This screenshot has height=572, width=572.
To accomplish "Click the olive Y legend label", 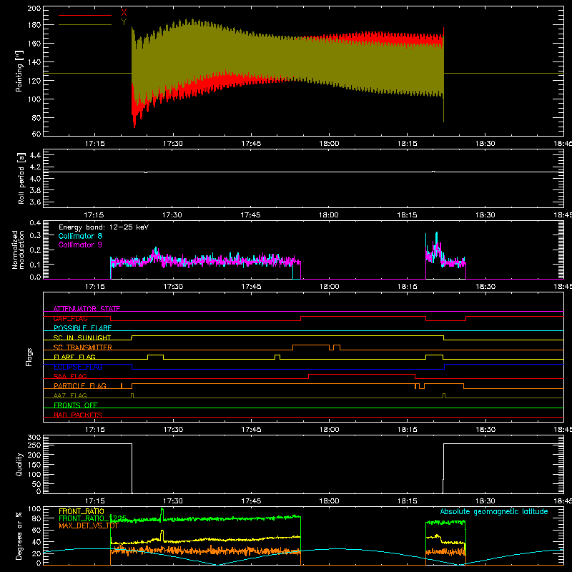I will pyautogui.click(x=124, y=22).
